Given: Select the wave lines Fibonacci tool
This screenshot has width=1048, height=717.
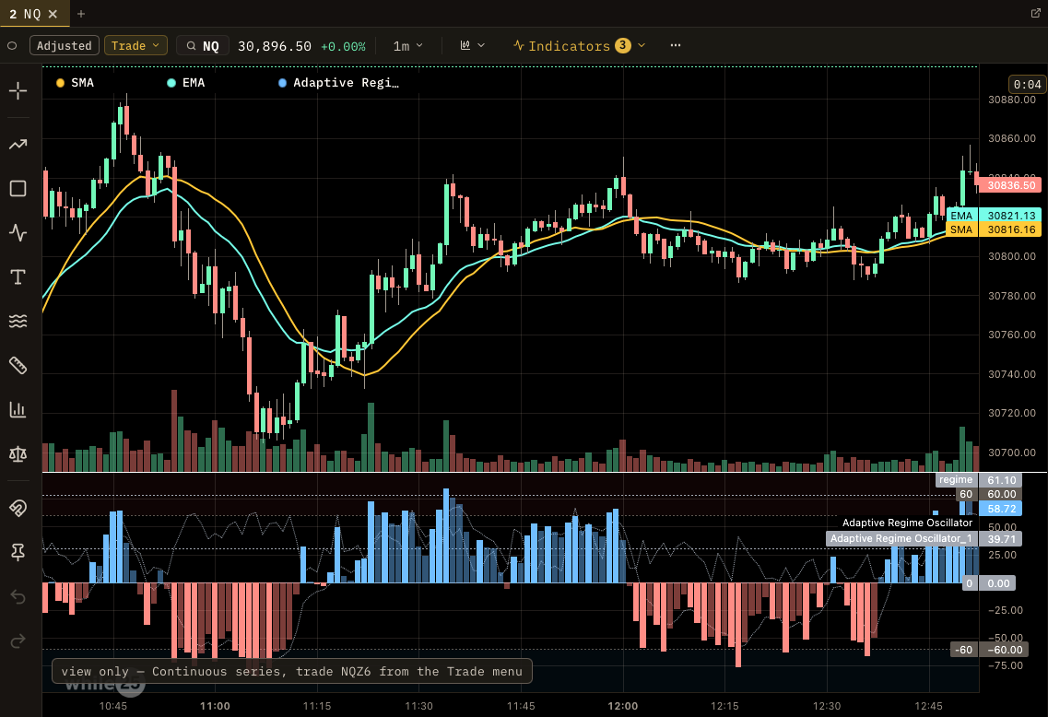Looking at the screenshot, I should pyautogui.click(x=18, y=322).
